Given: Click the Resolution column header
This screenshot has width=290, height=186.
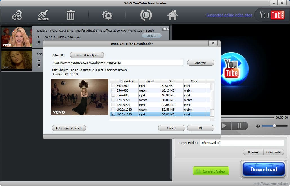Looking at the screenshot, I should coord(127,81).
